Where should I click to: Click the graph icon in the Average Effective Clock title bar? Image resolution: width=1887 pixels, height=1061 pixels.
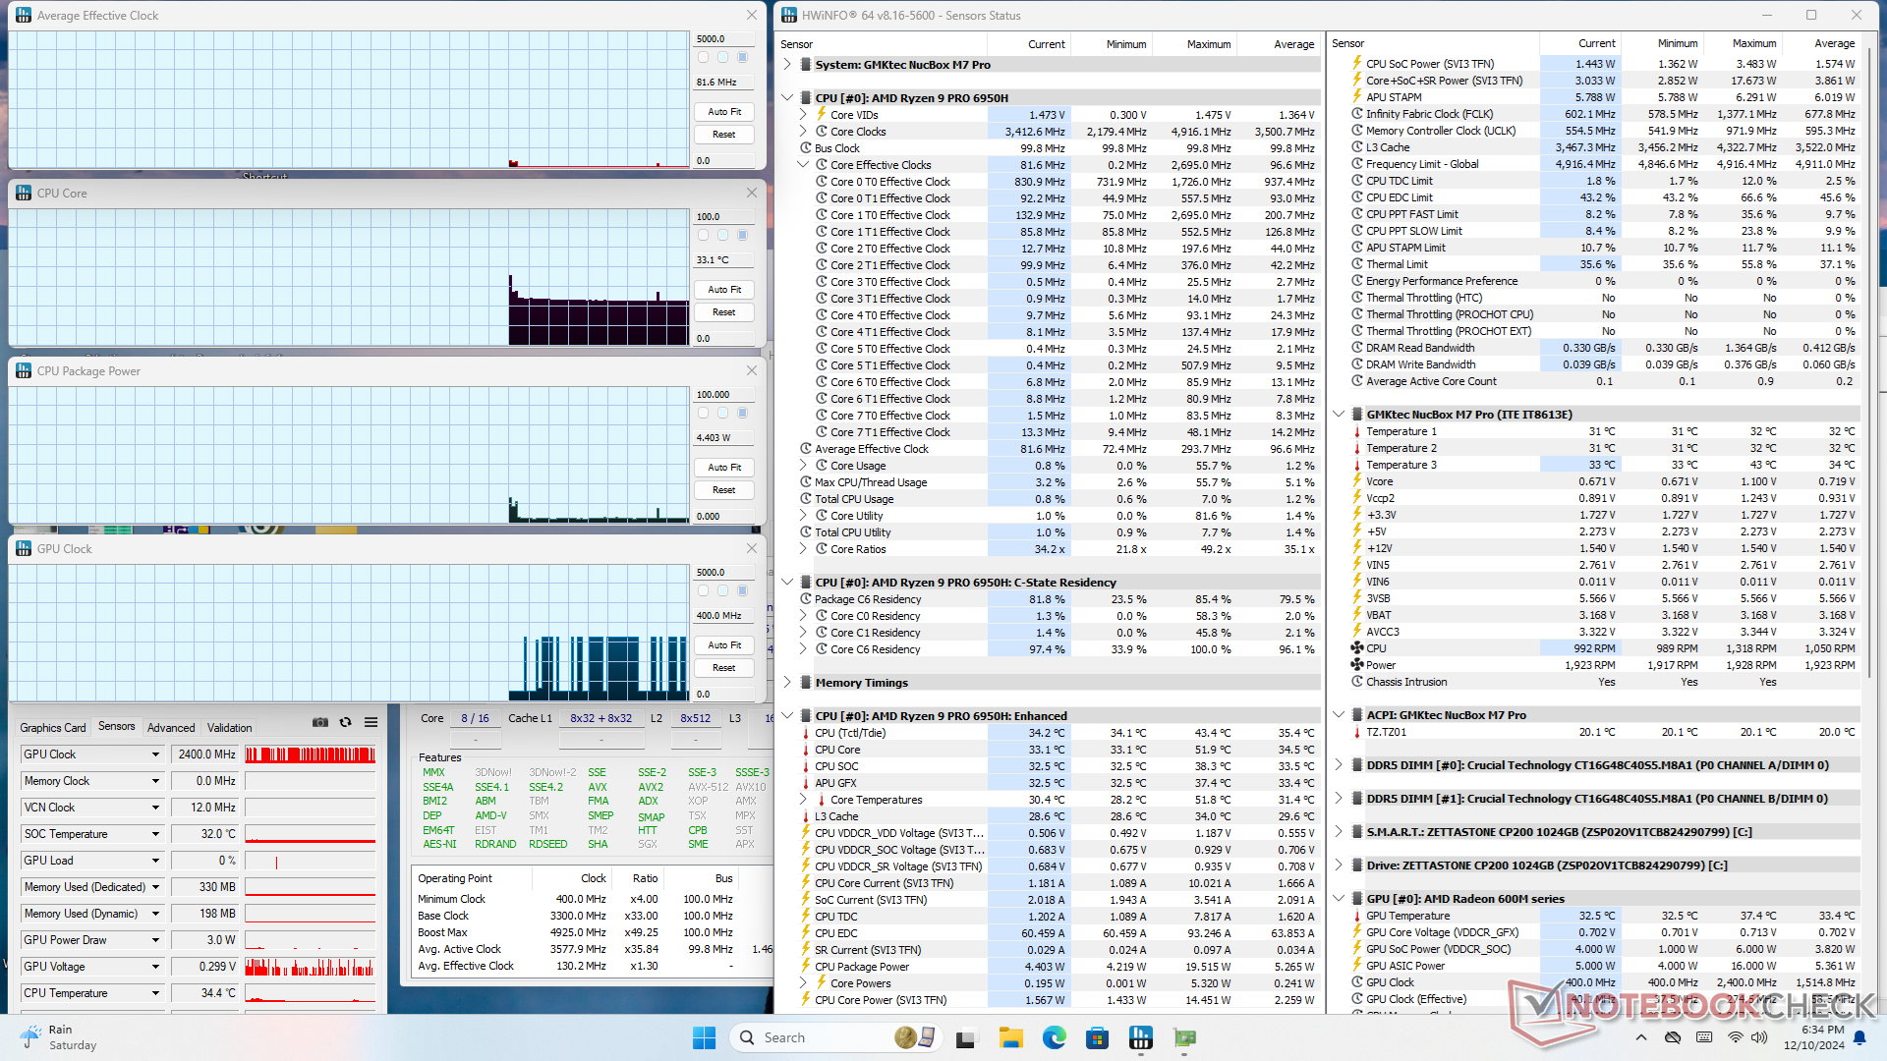[24, 15]
